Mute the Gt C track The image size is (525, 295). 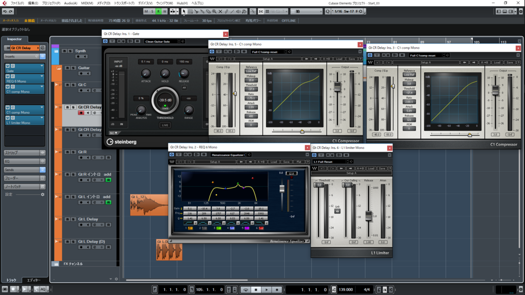point(67,85)
